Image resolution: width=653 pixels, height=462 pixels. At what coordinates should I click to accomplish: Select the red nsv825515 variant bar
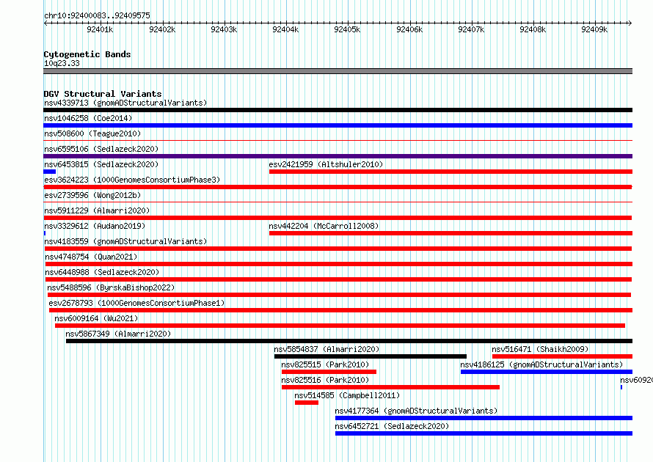coord(329,372)
